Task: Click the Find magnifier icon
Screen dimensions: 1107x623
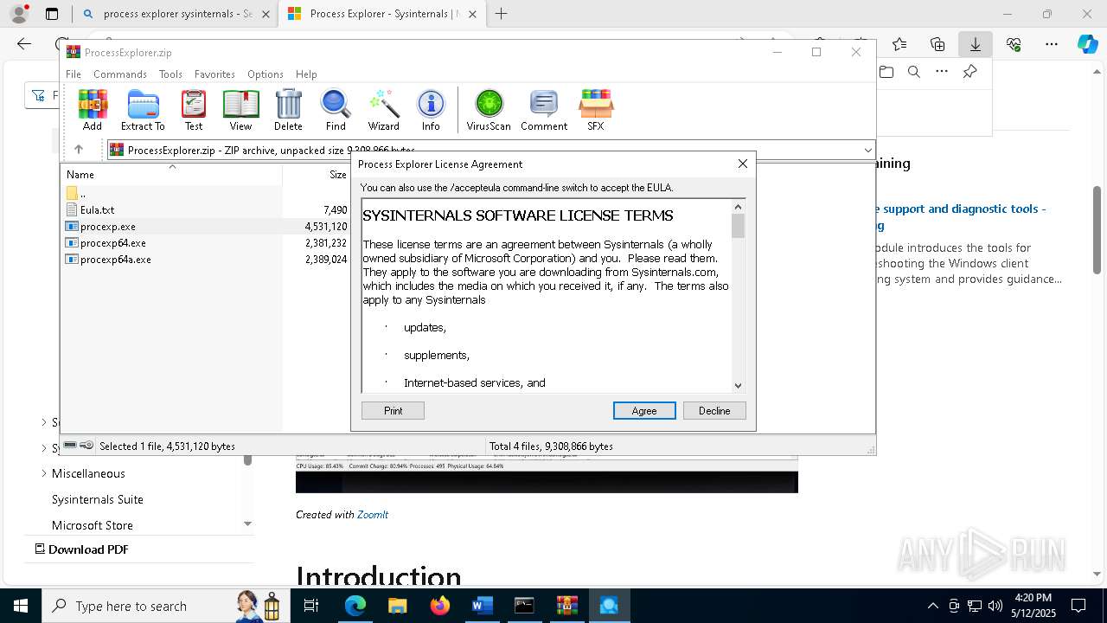Action: (x=336, y=110)
